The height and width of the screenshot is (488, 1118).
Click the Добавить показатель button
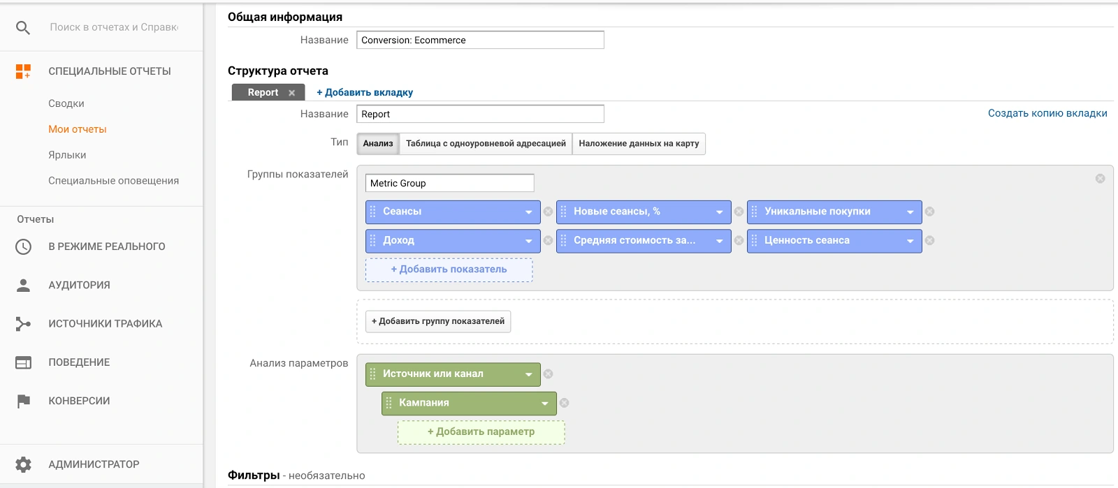(x=449, y=269)
